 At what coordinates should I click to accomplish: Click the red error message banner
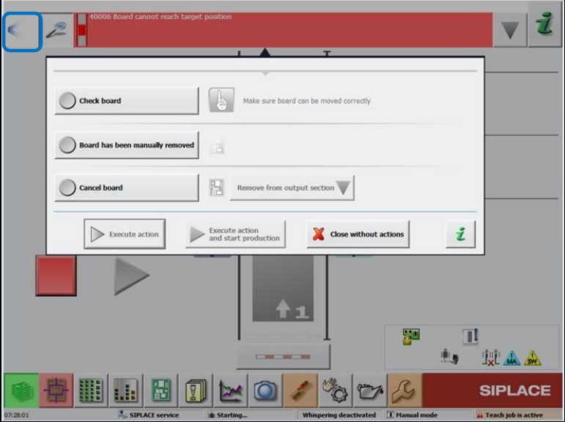pyautogui.click(x=283, y=30)
